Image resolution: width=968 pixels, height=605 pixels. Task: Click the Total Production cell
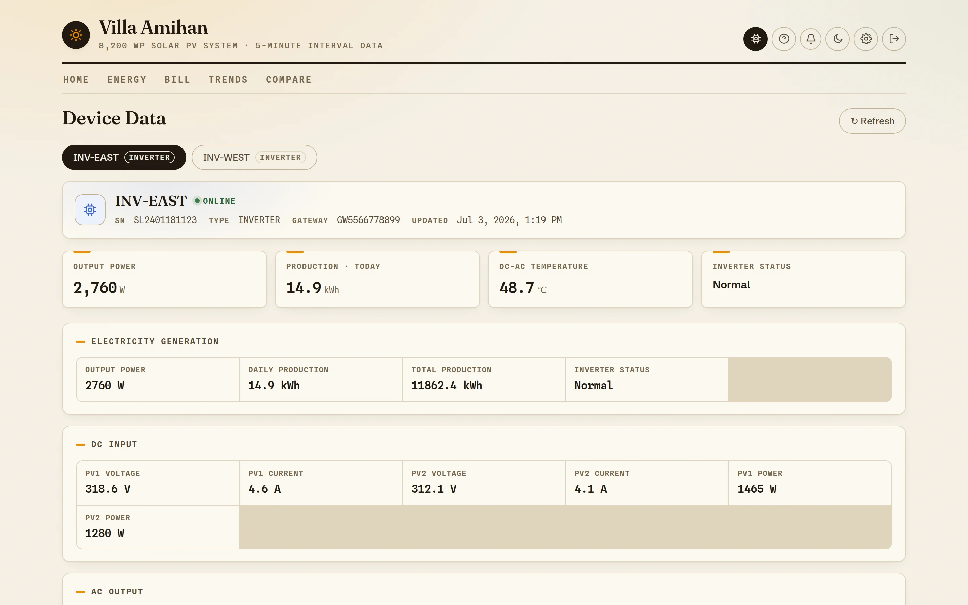tap(484, 379)
